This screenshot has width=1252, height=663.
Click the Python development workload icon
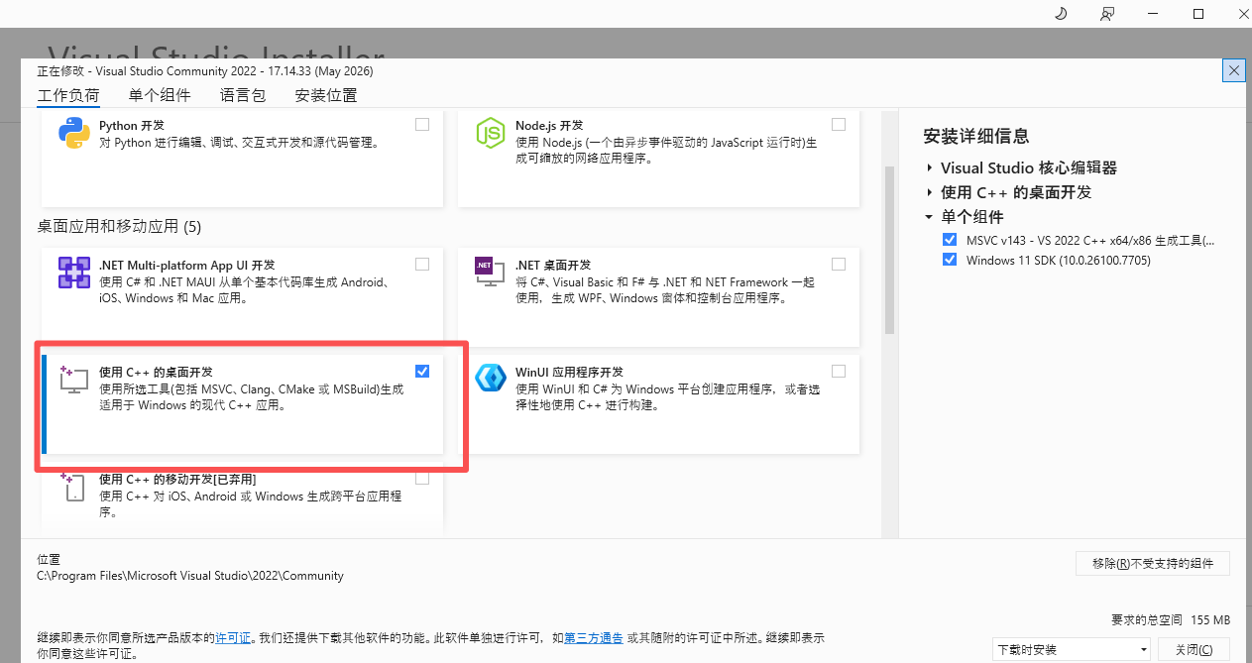click(74, 133)
